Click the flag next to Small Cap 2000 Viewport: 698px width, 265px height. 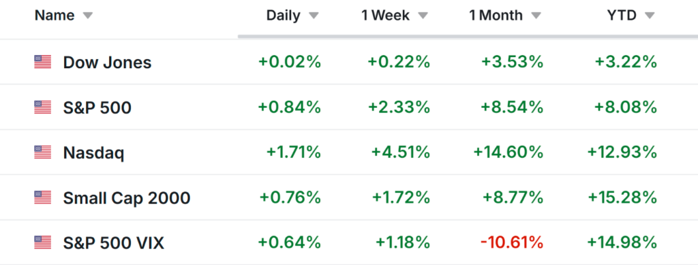(43, 198)
